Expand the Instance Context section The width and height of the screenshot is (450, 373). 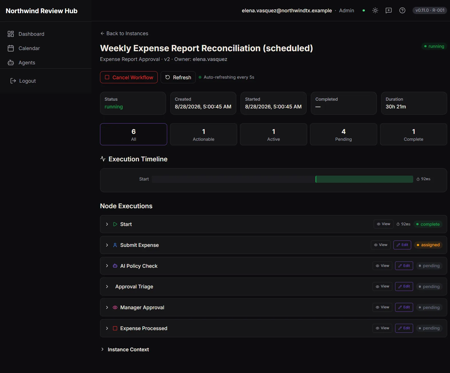(125, 350)
